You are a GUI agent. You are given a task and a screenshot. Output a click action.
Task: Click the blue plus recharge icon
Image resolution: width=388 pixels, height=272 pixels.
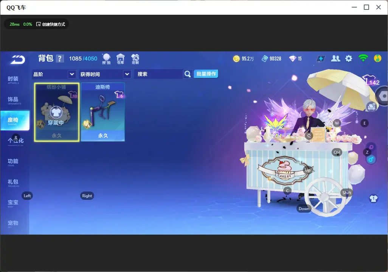(x=321, y=59)
